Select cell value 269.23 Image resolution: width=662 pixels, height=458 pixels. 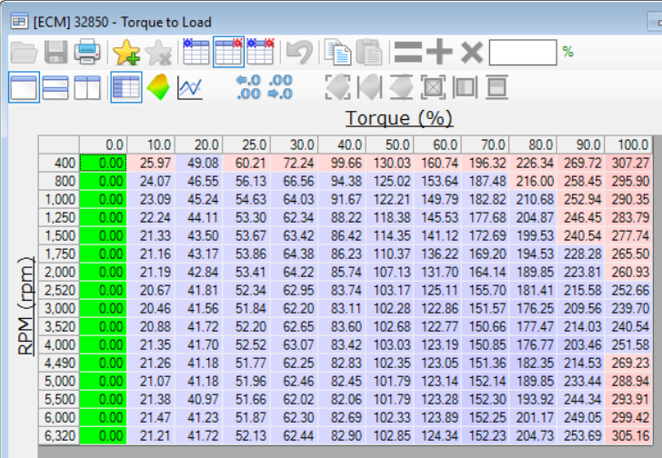(628, 363)
